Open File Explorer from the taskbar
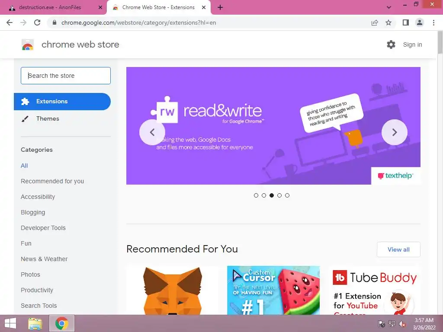The width and height of the screenshot is (443, 332). point(35,323)
